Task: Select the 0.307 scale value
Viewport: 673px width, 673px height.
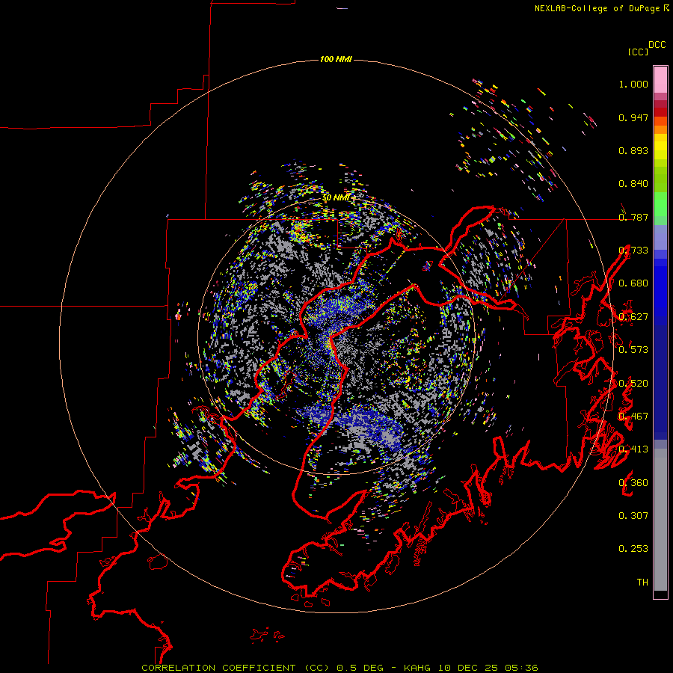Action: [633, 516]
